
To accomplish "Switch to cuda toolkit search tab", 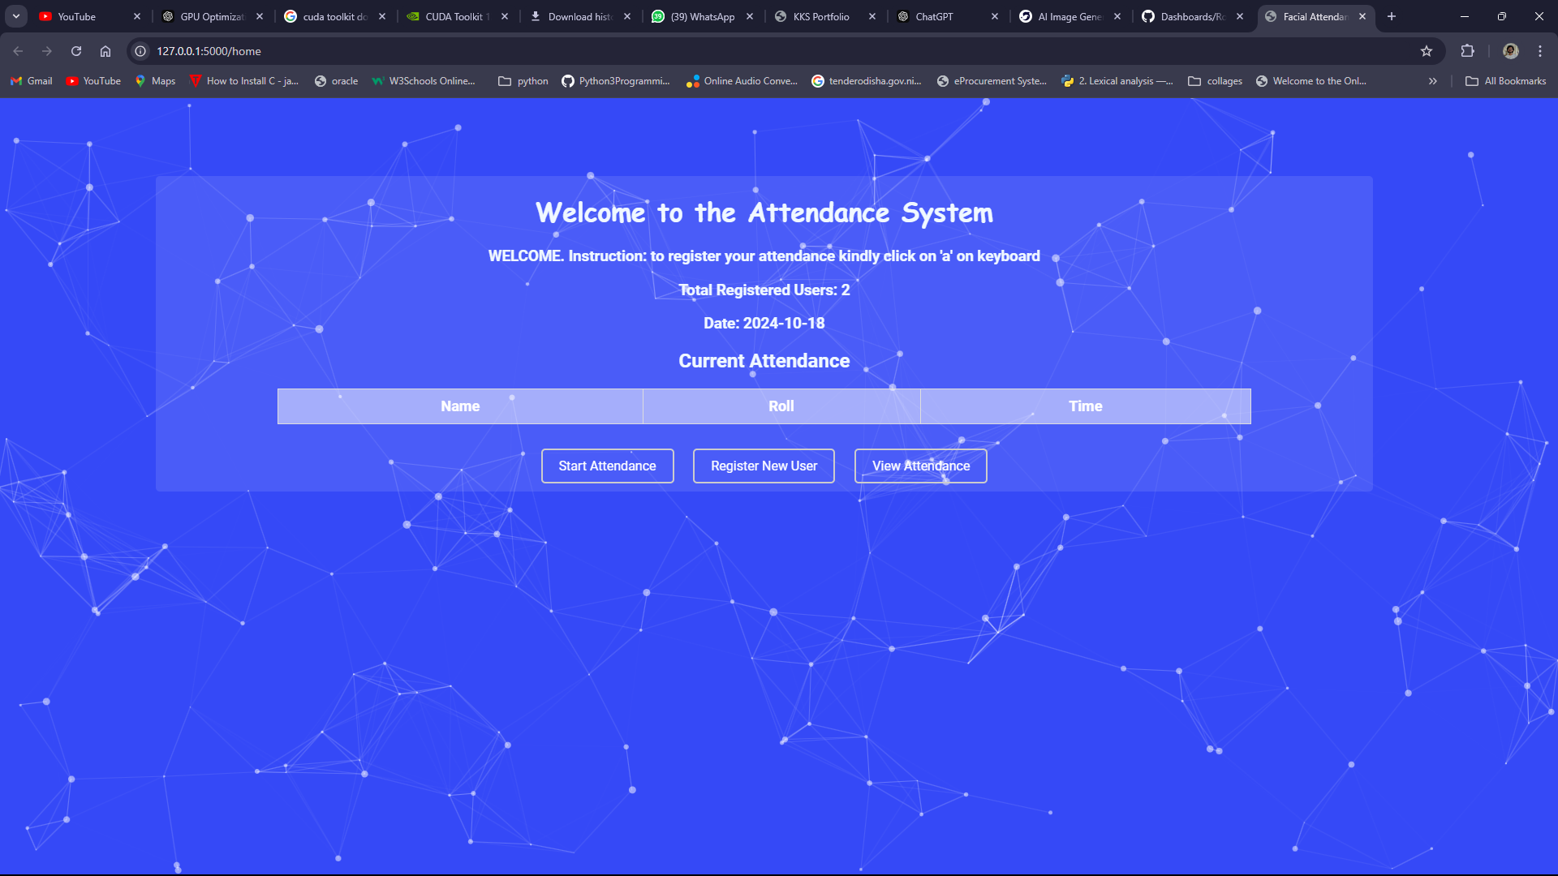I will pyautogui.click(x=335, y=16).
